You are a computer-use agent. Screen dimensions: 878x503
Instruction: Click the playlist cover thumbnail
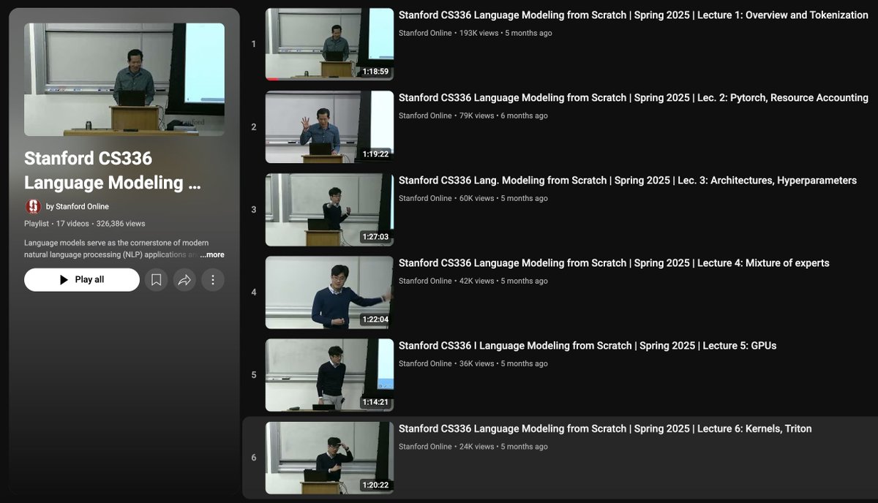[124, 80]
